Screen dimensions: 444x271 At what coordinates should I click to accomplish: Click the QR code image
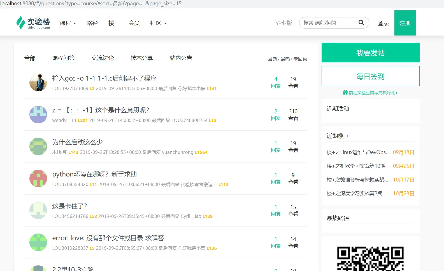coord(370,258)
